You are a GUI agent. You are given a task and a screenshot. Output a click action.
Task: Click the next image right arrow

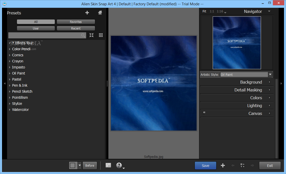coord(252,165)
